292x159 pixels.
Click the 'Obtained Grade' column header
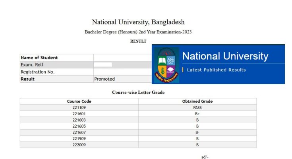(197, 101)
